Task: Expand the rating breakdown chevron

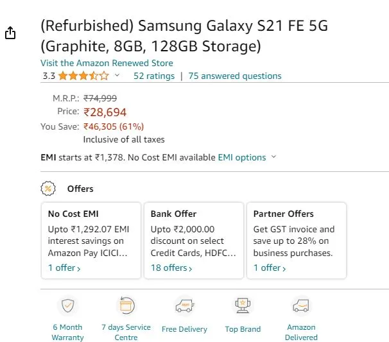Action: tap(117, 75)
